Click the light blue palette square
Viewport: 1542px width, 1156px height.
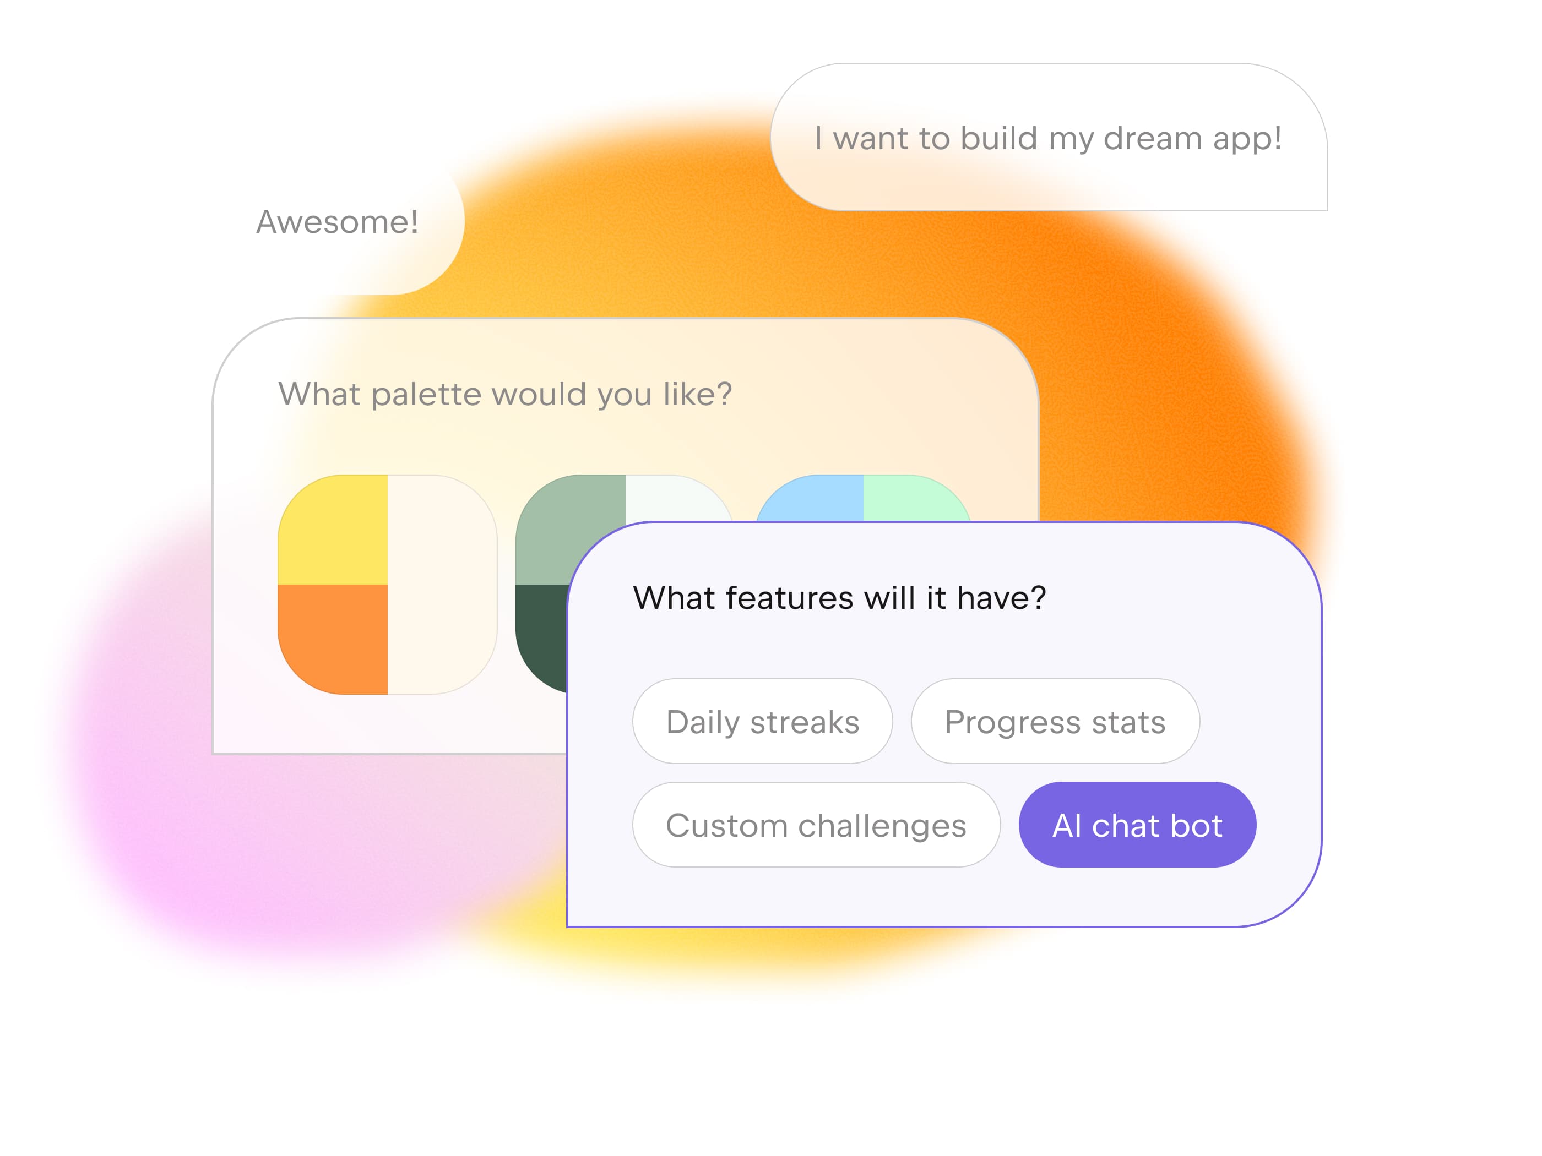point(810,498)
